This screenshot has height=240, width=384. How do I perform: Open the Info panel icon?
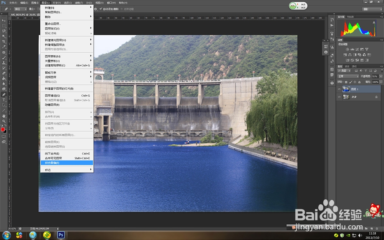pos(326,52)
